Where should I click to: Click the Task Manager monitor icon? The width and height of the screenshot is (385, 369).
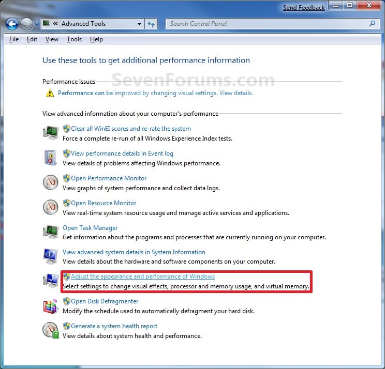click(51, 232)
